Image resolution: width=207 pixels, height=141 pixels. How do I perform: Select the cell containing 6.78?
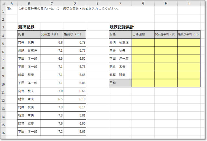click(75, 42)
